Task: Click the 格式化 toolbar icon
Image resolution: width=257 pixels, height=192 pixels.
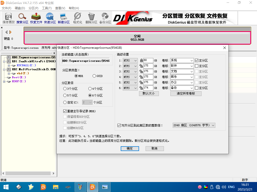Action: coord(78,18)
